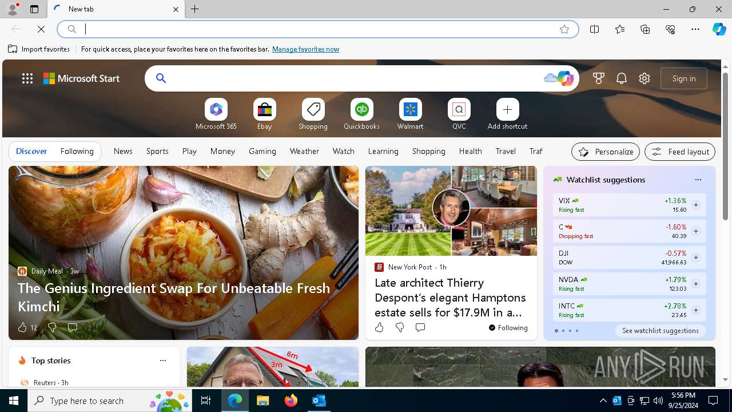This screenshot has height=412, width=732.
Task: Open the Money category
Action: (x=222, y=152)
